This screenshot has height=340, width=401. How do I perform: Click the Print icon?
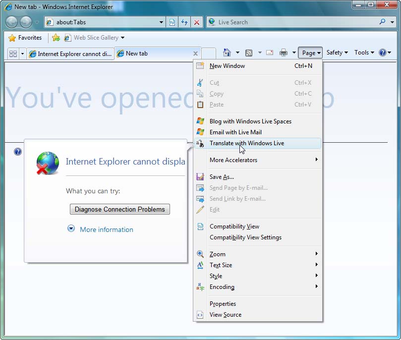[x=283, y=53]
